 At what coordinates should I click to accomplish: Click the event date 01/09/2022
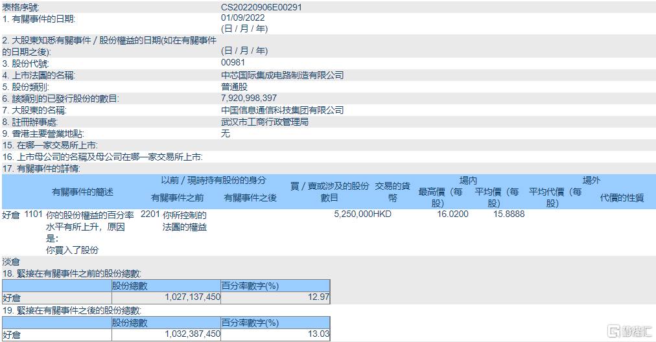[x=242, y=17]
